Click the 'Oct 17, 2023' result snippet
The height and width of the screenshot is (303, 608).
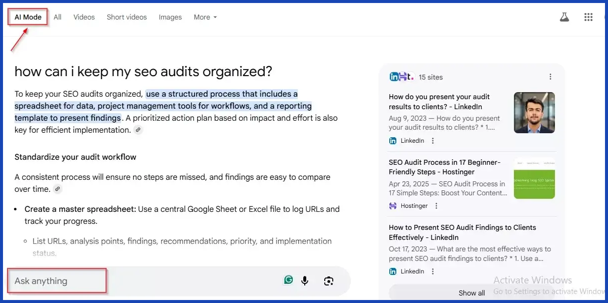coord(470,253)
